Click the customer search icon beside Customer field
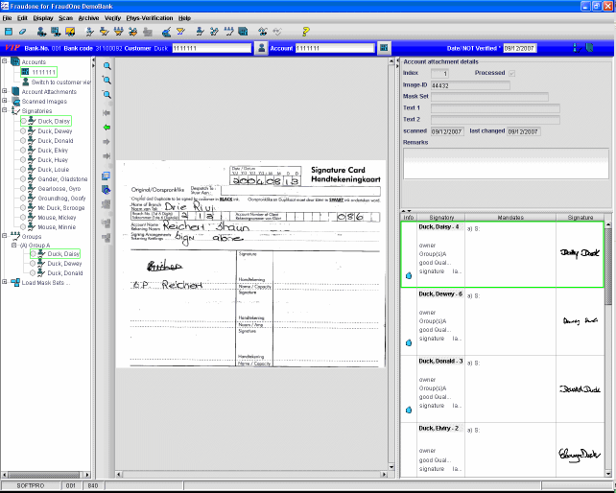This screenshot has height=493, width=616. (261, 48)
